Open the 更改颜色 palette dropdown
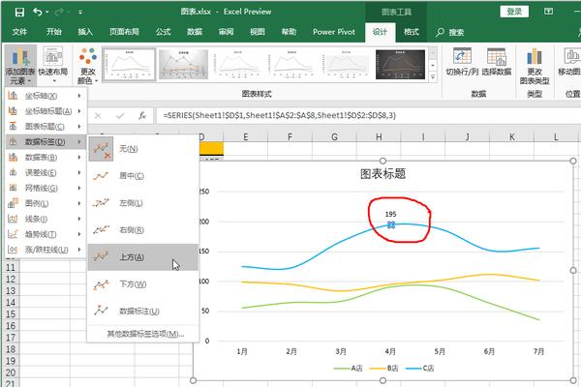This screenshot has height=387, width=581. [x=88, y=65]
